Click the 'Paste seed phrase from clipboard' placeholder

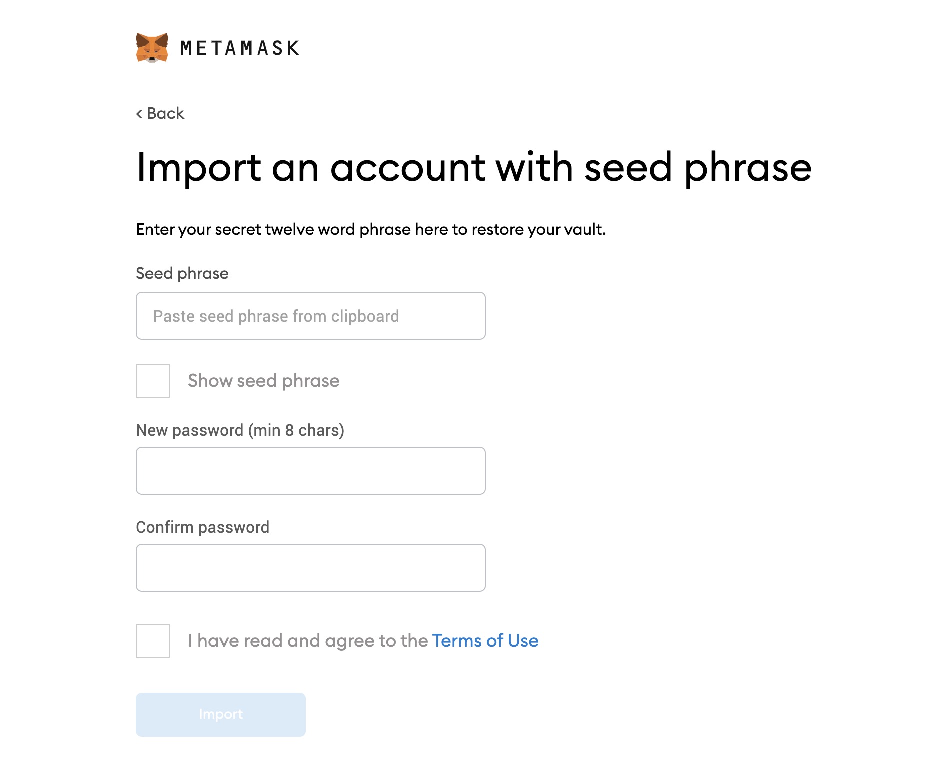click(x=276, y=316)
